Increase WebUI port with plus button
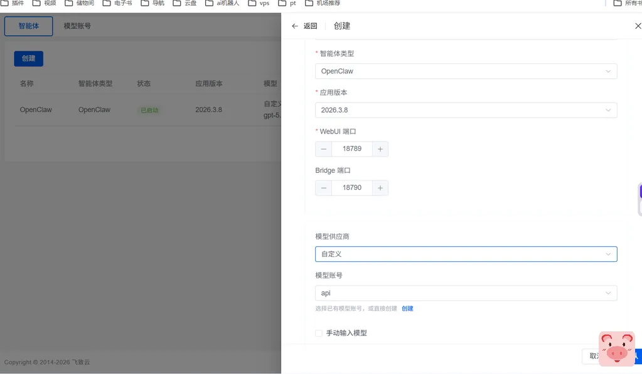Screen dimensions: 642x374 pyautogui.click(x=380, y=149)
